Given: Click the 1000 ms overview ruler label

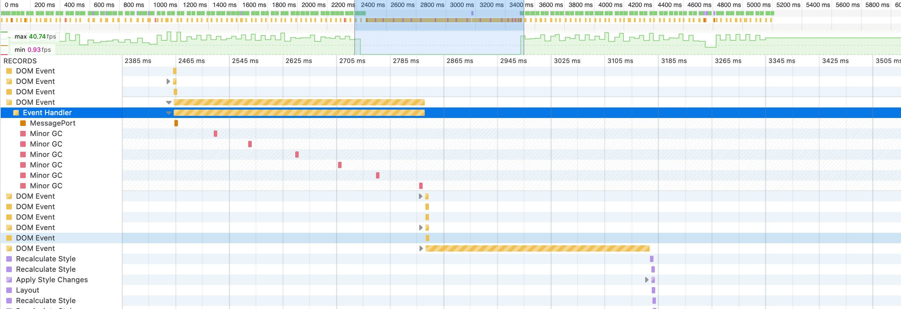Looking at the screenshot, I should coord(165,5).
